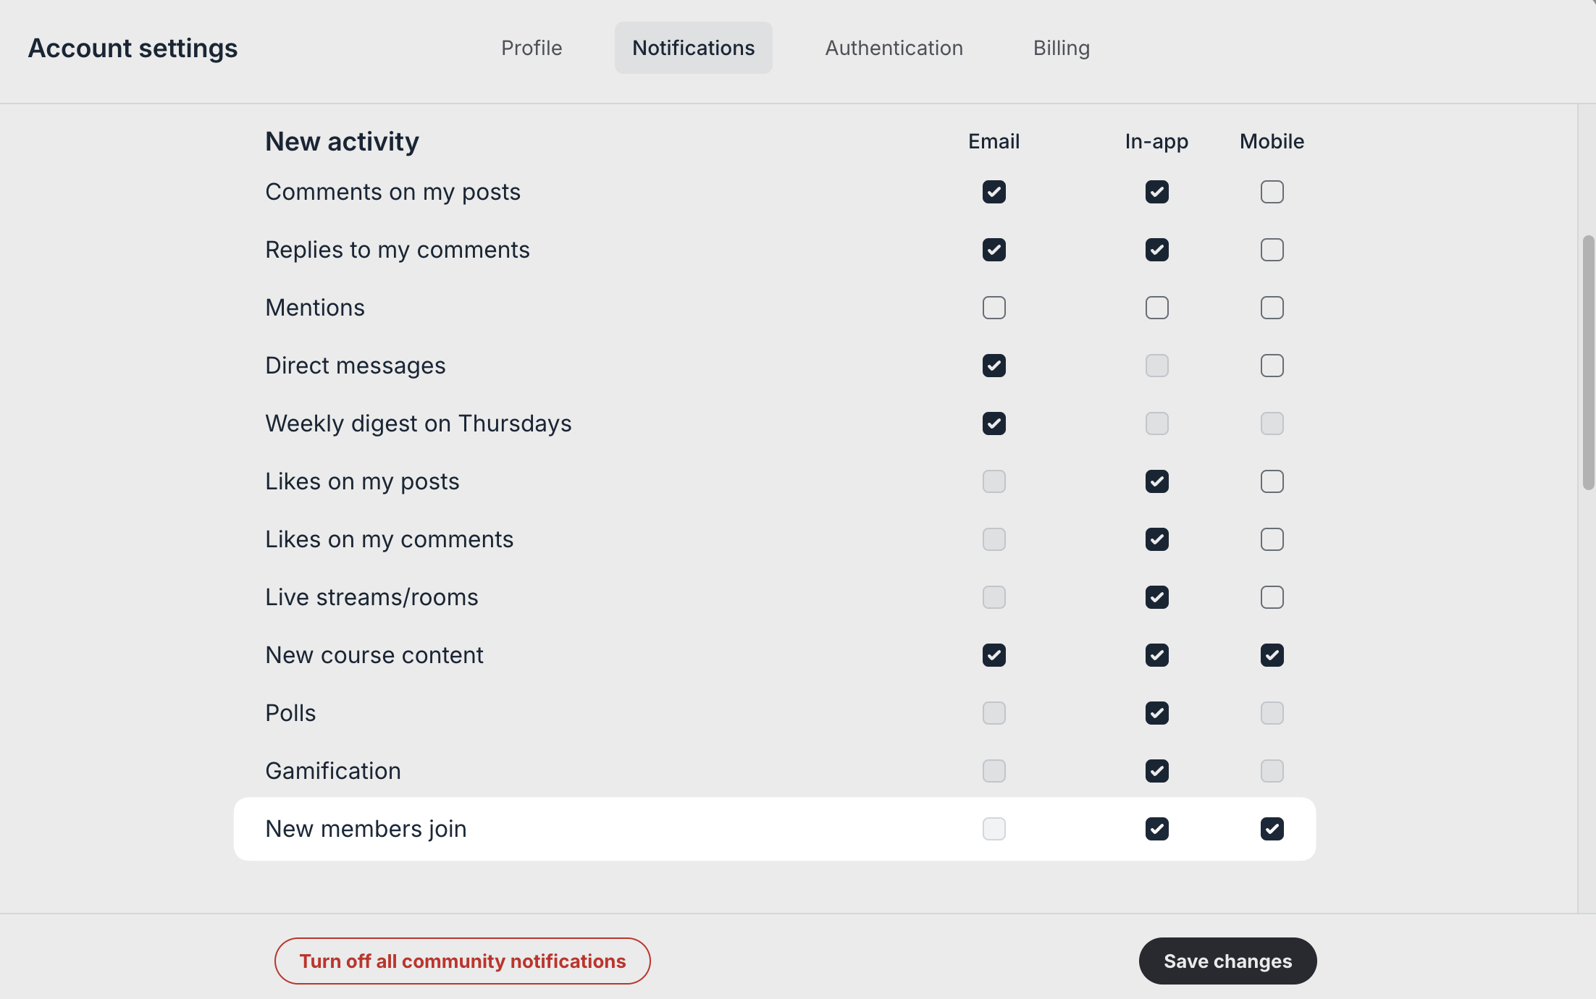Screen dimensions: 1596x999
Task: Enable In-app notifications for Direct messages
Action: 1156,365
